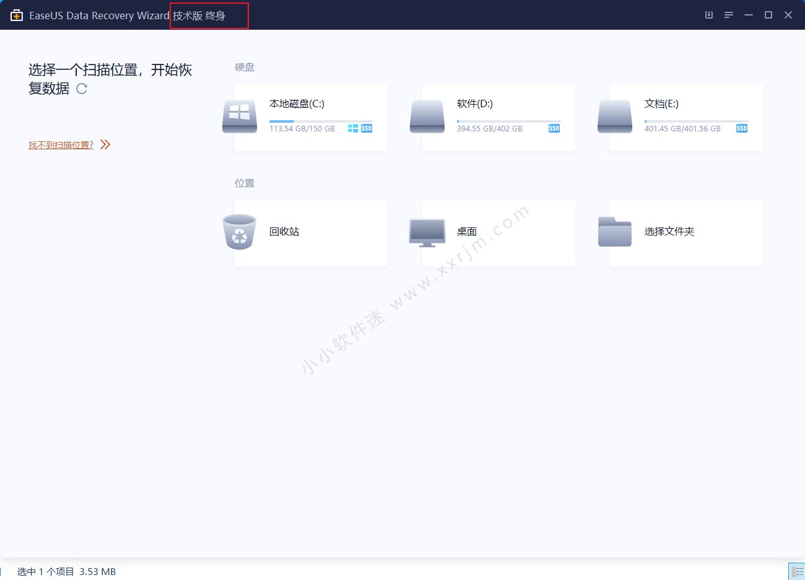
Task: Click the SSD badge on 软件(D:)
Action: [x=554, y=128]
